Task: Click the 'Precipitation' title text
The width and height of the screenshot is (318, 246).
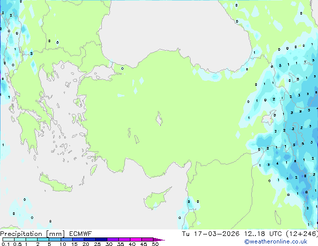Action: coord(21,234)
